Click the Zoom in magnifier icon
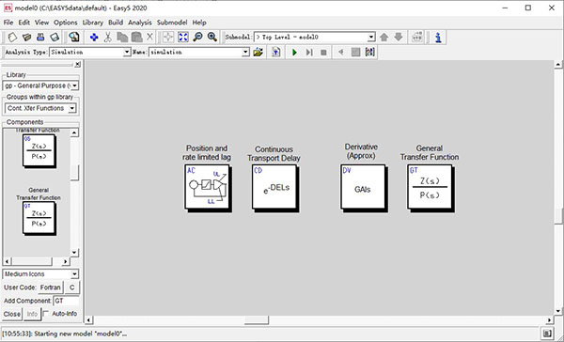 [211, 37]
